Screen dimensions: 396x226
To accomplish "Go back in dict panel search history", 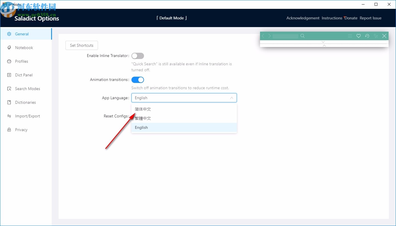I will pos(263,36).
